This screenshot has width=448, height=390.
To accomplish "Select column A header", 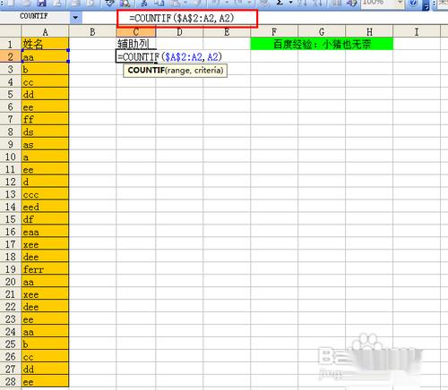I will pyautogui.click(x=45, y=31).
